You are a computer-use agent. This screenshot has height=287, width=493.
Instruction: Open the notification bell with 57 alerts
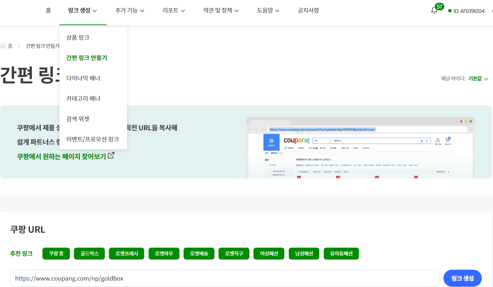434,11
